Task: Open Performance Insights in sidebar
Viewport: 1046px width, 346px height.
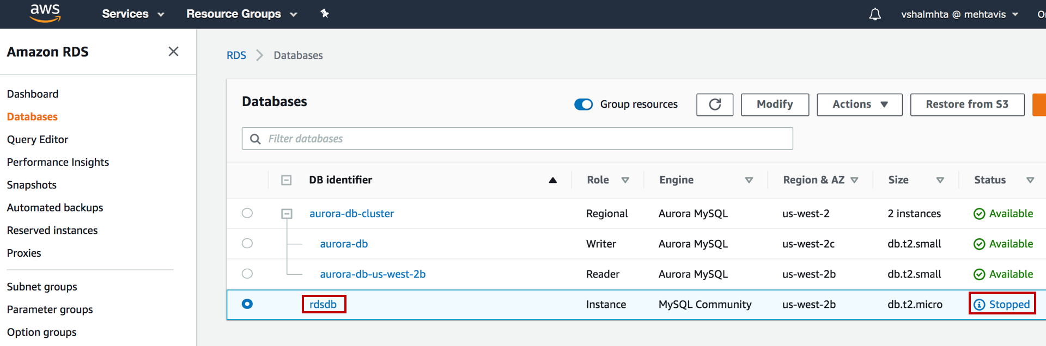Action: click(58, 163)
